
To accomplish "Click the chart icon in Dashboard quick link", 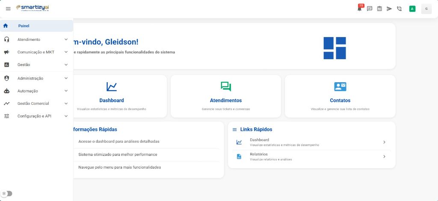I will pyautogui.click(x=239, y=142).
